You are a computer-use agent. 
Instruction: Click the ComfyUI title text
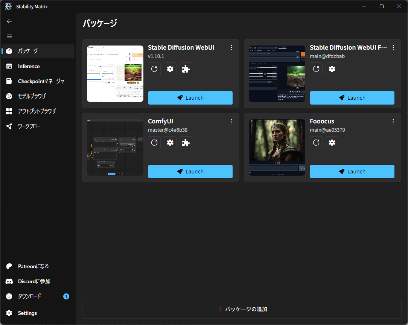[x=161, y=121]
